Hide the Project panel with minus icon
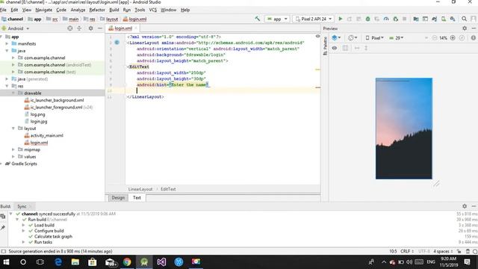The height and width of the screenshot is (269, 478). [99, 28]
